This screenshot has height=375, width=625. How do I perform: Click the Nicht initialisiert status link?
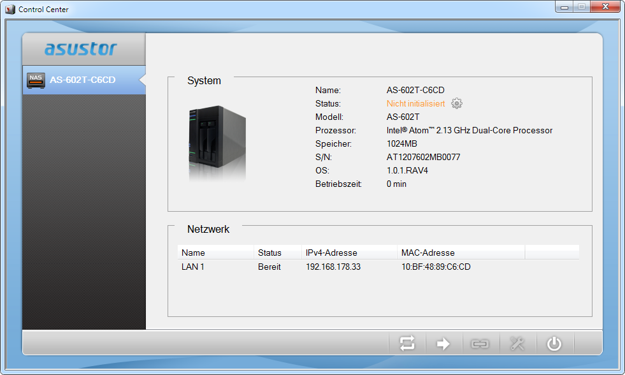click(416, 104)
